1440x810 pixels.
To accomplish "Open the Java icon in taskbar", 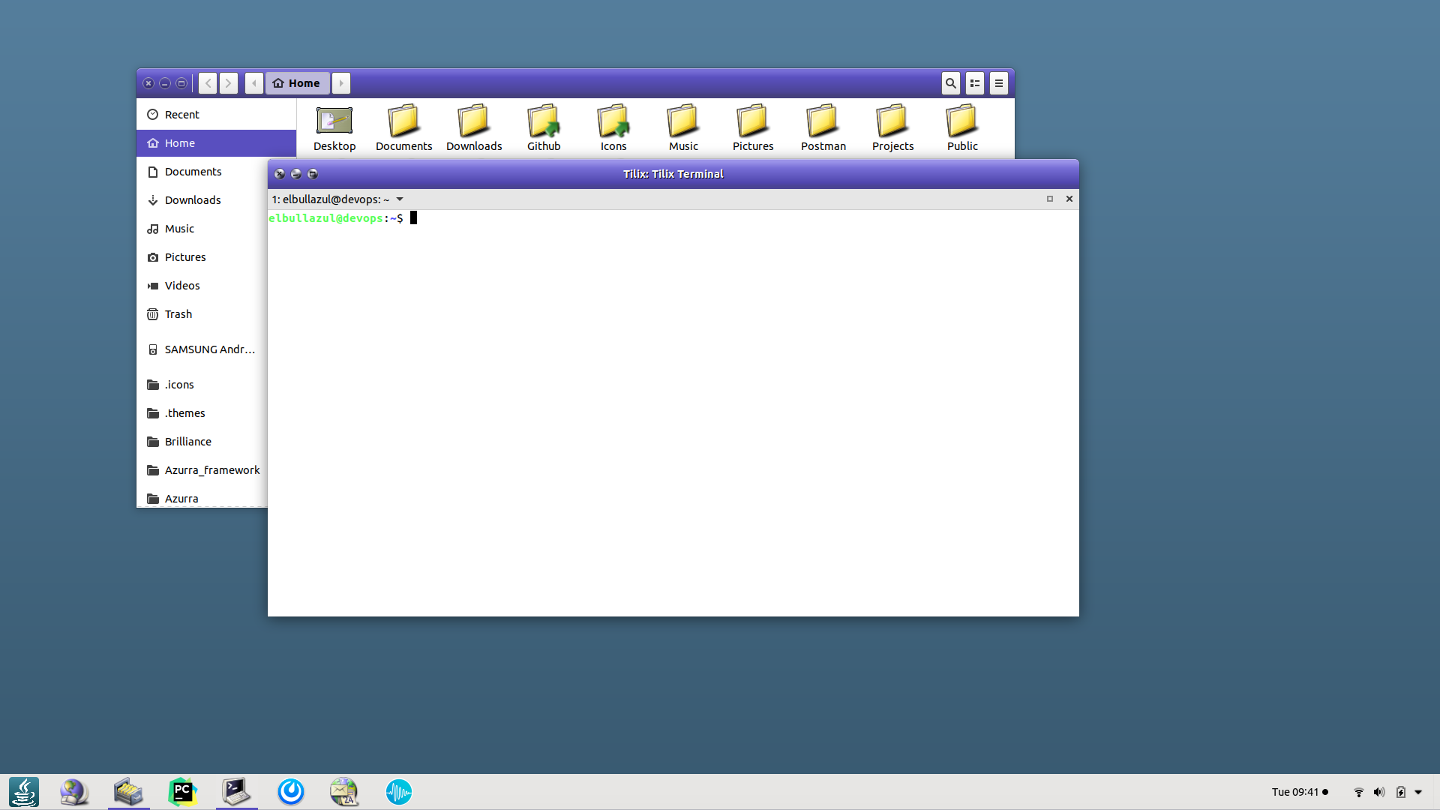I will [x=24, y=791].
